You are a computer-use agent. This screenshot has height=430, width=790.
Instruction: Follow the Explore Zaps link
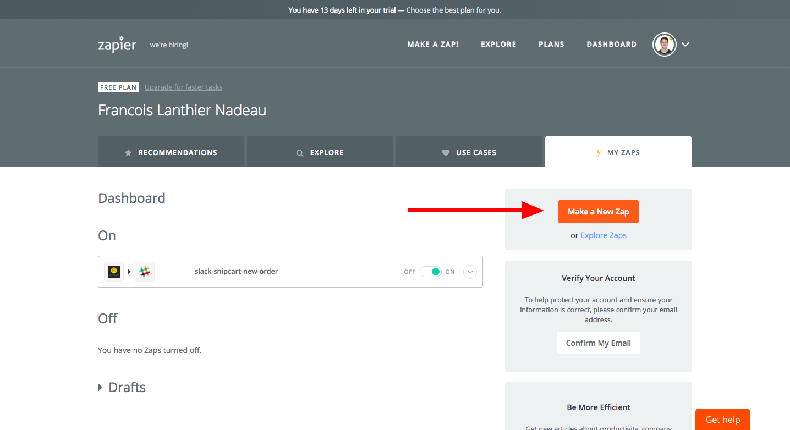coord(604,235)
